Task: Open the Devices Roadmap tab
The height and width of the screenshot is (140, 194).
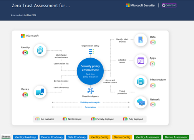Action: tap(52, 137)
